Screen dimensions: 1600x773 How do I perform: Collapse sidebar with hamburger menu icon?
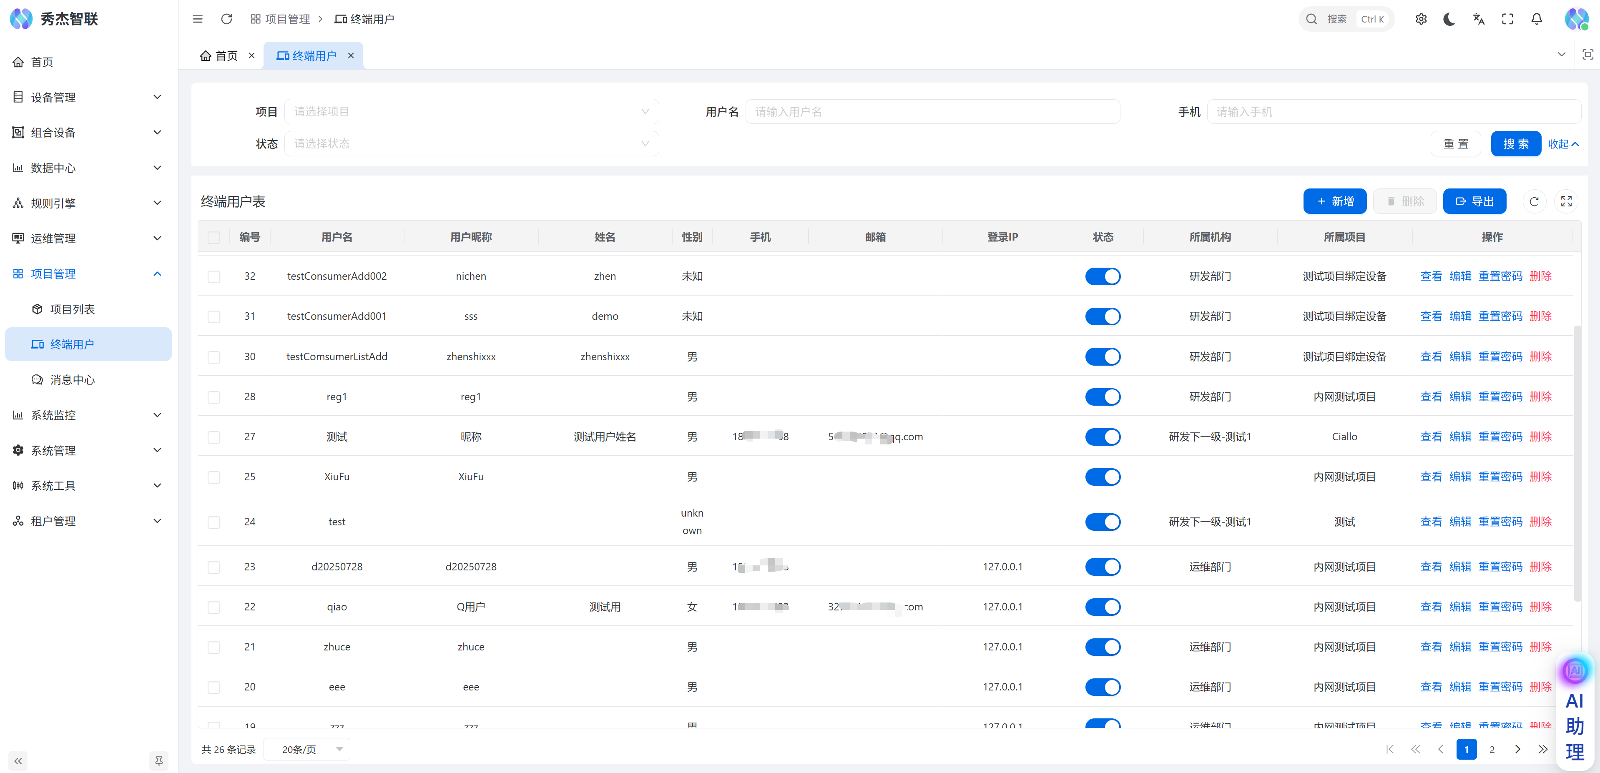tap(198, 19)
